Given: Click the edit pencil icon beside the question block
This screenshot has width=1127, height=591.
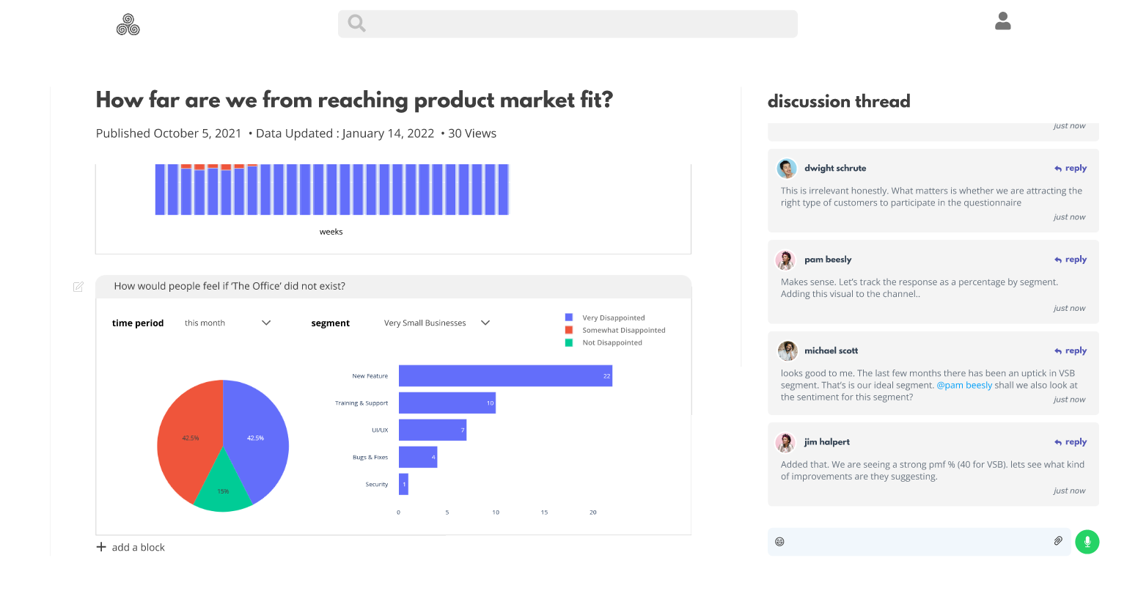Looking at the screenshot, I should [x=78, y=287].
